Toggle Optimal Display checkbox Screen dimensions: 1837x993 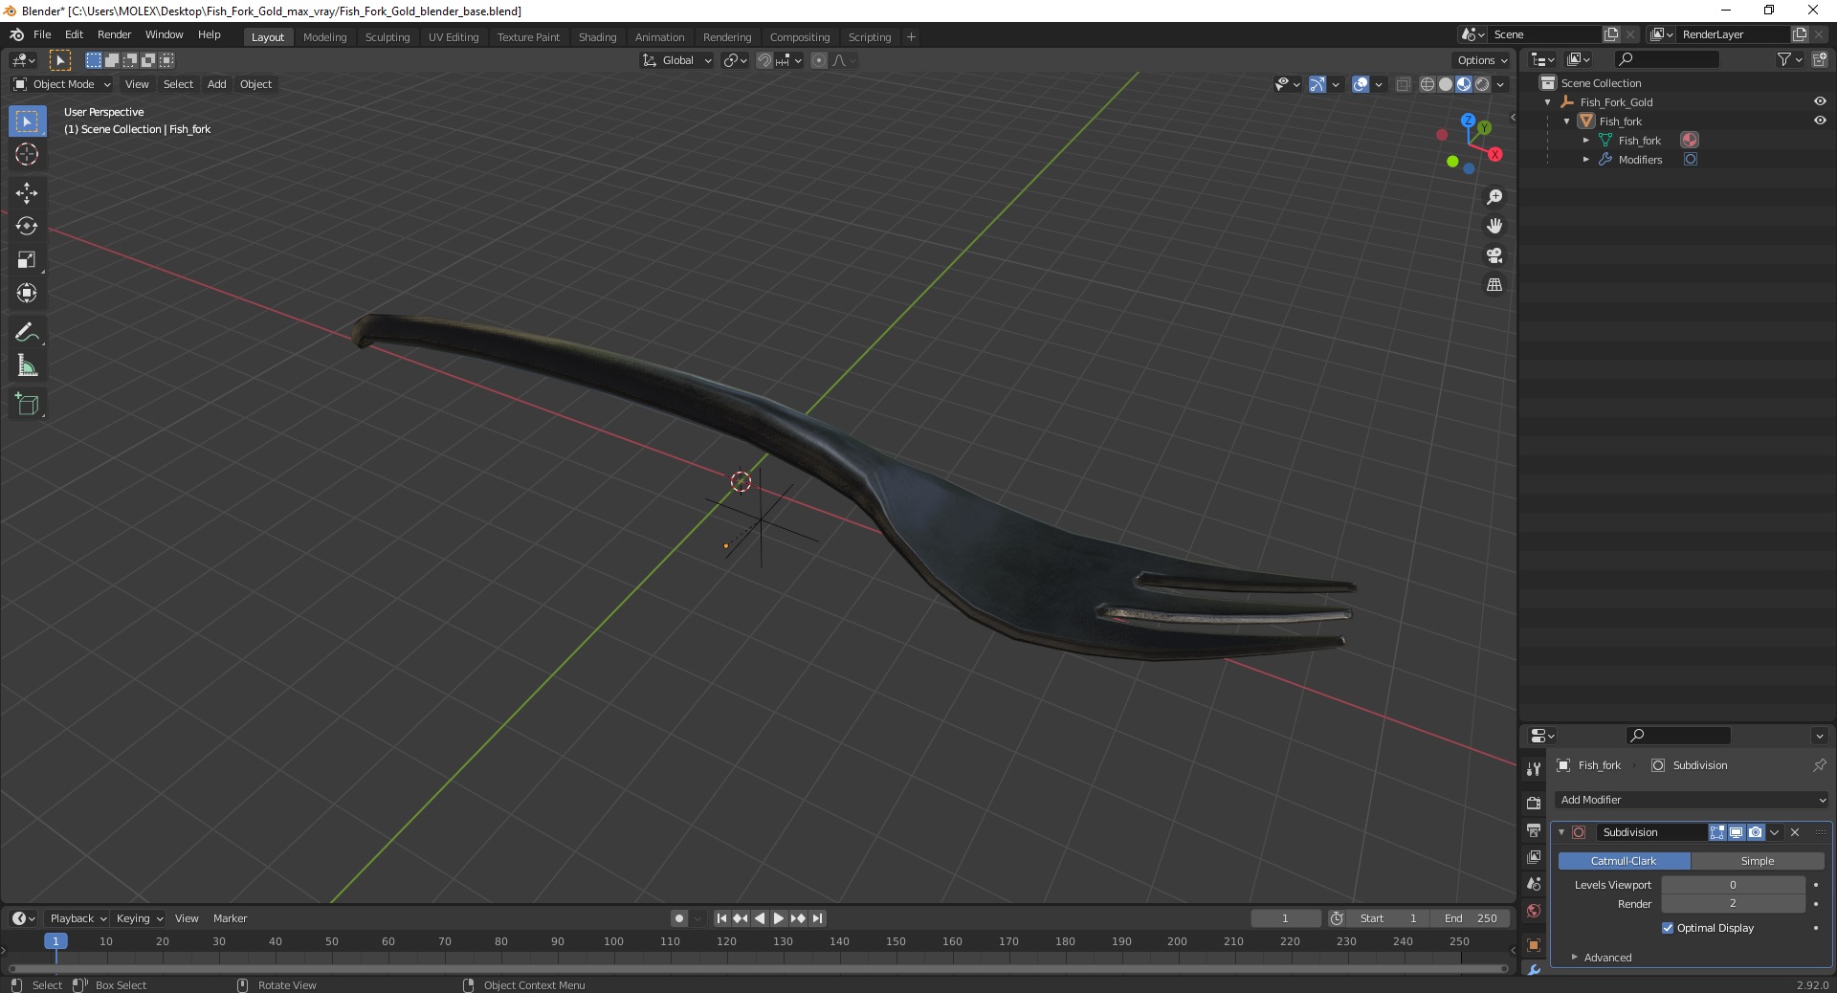(x=1668, y=928)
